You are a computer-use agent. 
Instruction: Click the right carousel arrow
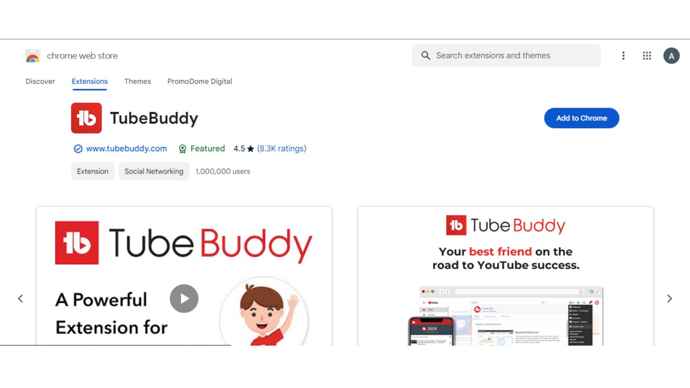tap(670, 298)
